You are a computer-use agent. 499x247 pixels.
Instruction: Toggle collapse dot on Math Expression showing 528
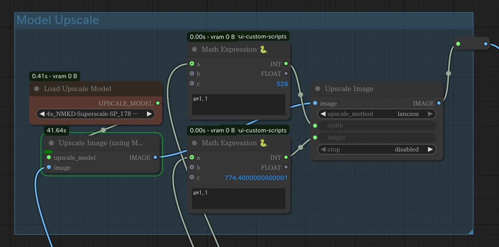coord(194,49)
